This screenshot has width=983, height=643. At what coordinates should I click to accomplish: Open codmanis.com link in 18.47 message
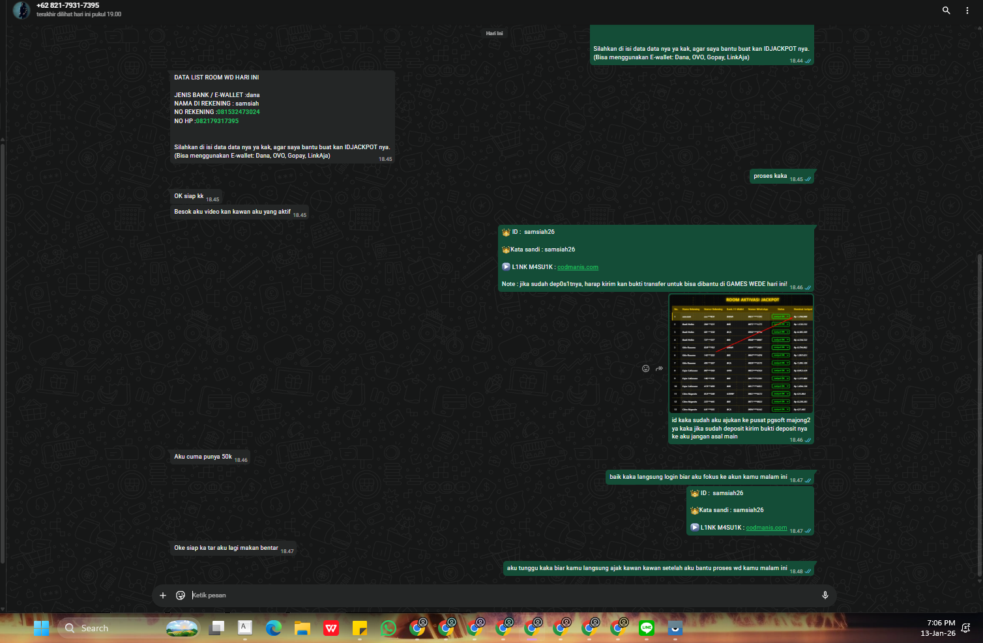click(x=766, y=528)
